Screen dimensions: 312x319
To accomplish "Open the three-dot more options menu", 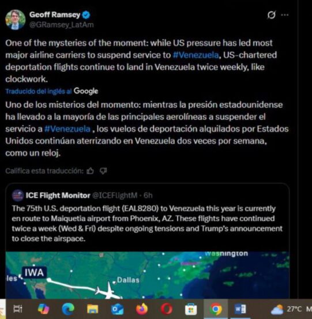I will 285,15.
